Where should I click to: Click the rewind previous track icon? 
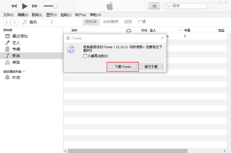[x=14, y=6]
